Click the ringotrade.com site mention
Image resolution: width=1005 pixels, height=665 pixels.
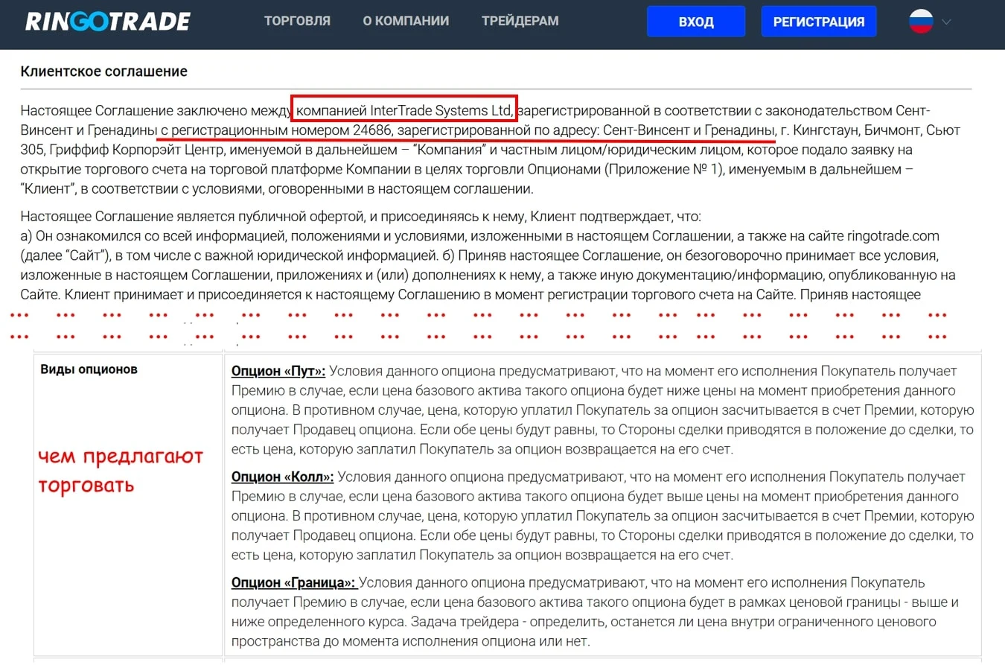pos(893,235)
